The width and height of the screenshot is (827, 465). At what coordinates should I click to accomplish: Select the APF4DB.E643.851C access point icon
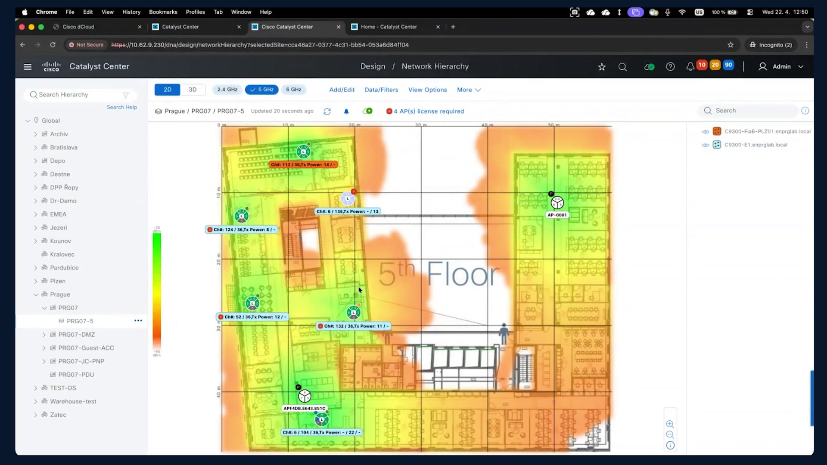coord(305,396)
